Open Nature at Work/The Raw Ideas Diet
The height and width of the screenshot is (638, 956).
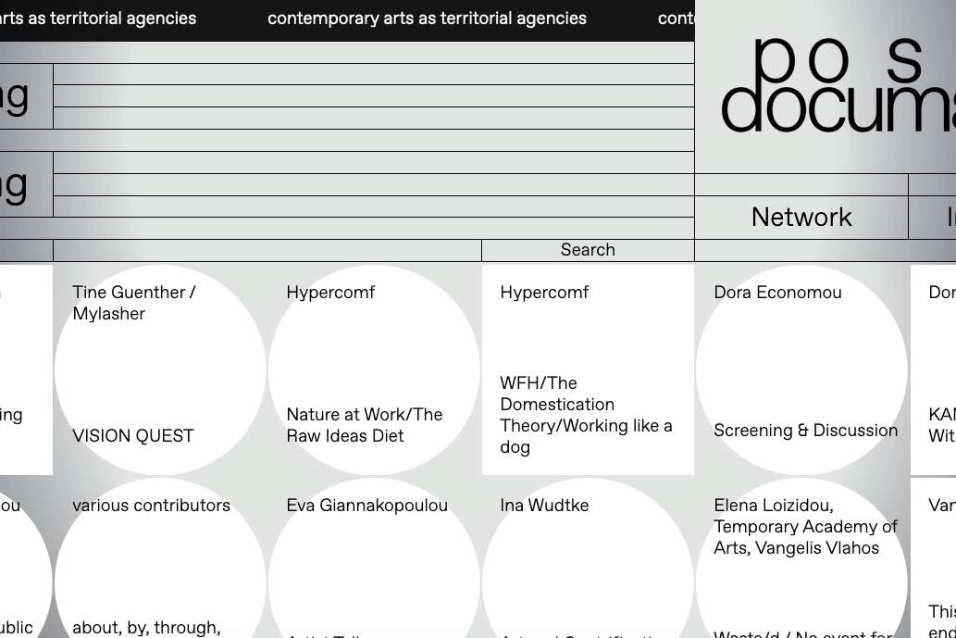pos(364,425)
